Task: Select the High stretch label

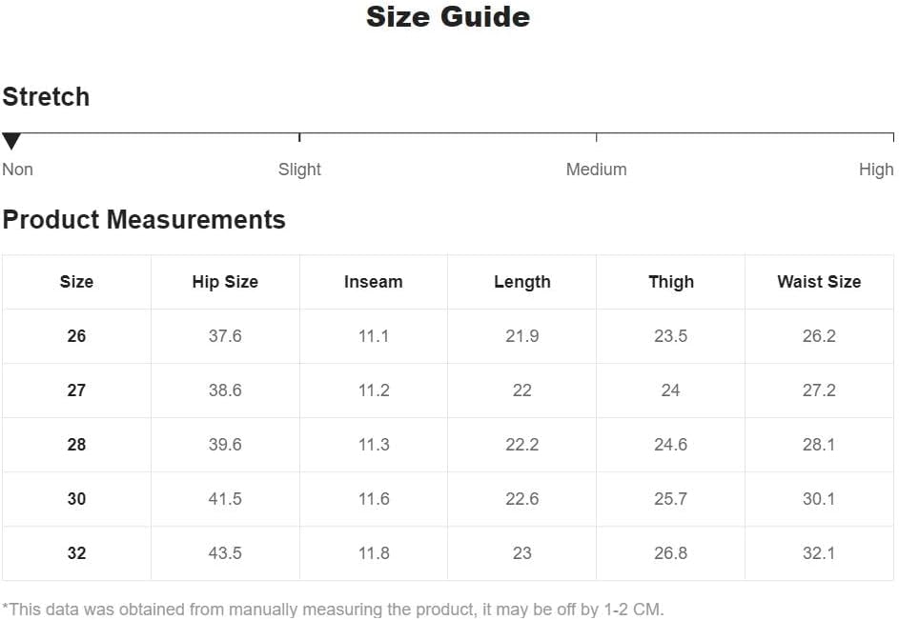Action: tap(876, 170)
